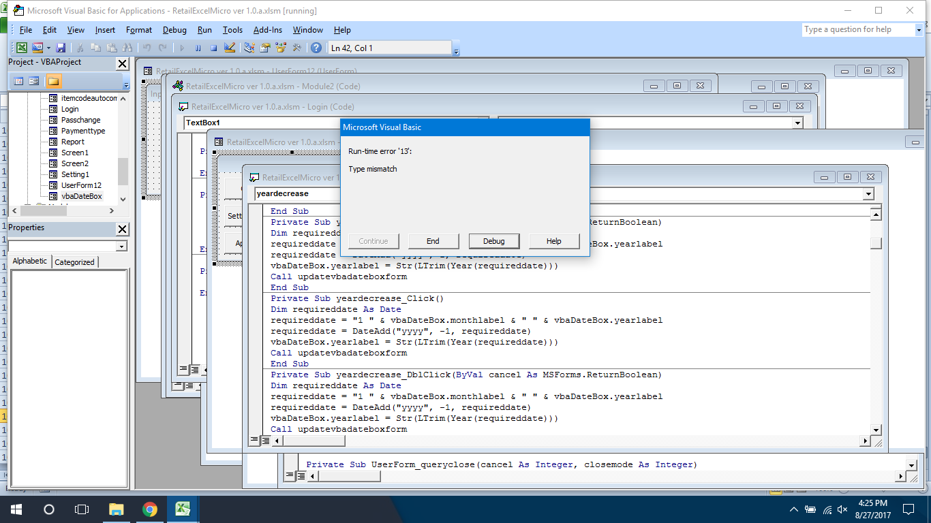The image size is (931, 523).
Task: Save the workbook with the floppy disk icon
Action: click(x=61, y=48)
